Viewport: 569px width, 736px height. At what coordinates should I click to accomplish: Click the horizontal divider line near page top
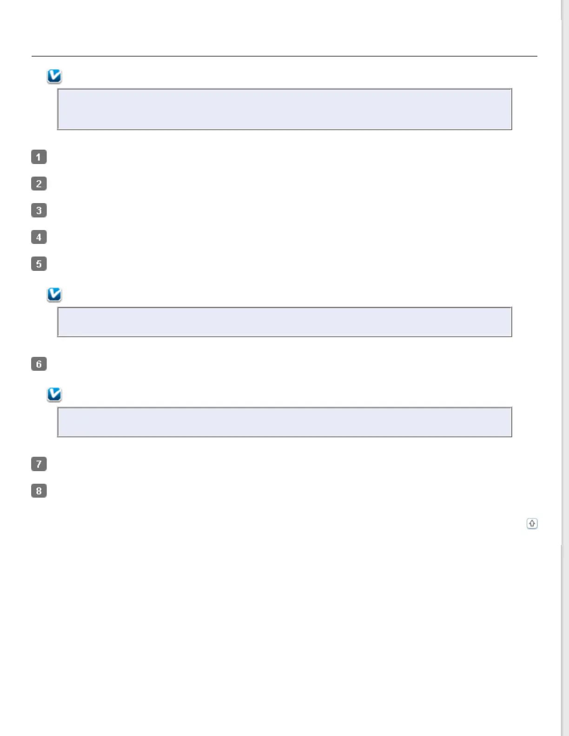tap(284, 56)
